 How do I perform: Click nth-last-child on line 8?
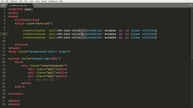pyautogui.click(x=68, y=34)
